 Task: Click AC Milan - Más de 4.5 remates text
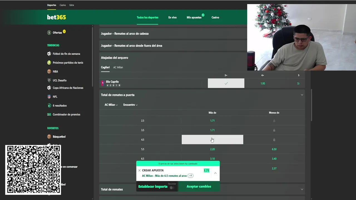164,176
